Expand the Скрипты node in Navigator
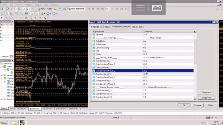 [1, 99]
